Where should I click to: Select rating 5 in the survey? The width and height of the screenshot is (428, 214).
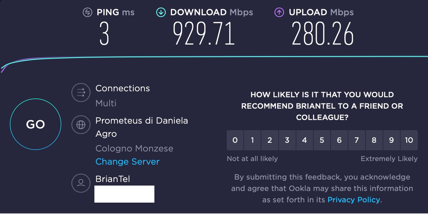point(322,140)
